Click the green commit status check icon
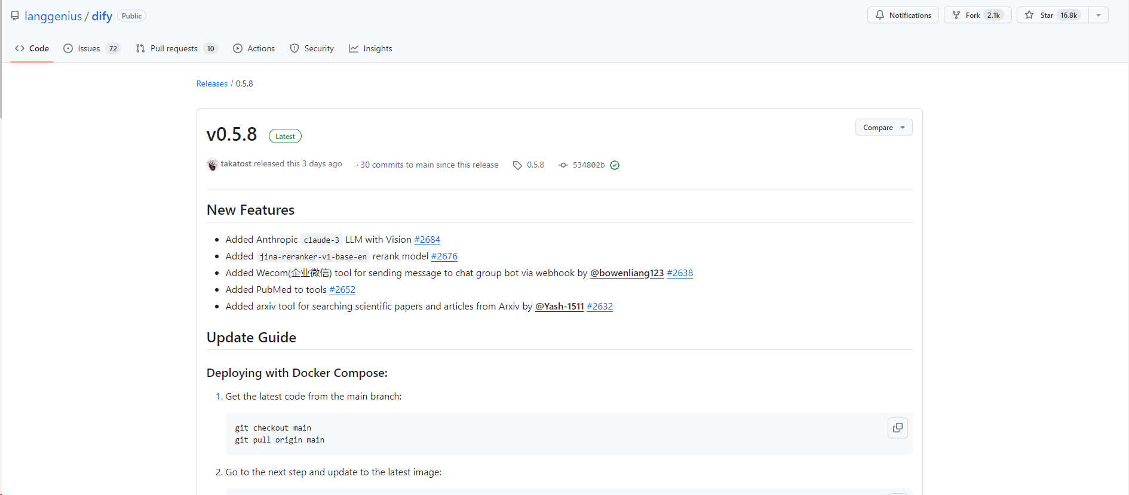The image size is (1129, 495). click(x=615, y=165)
